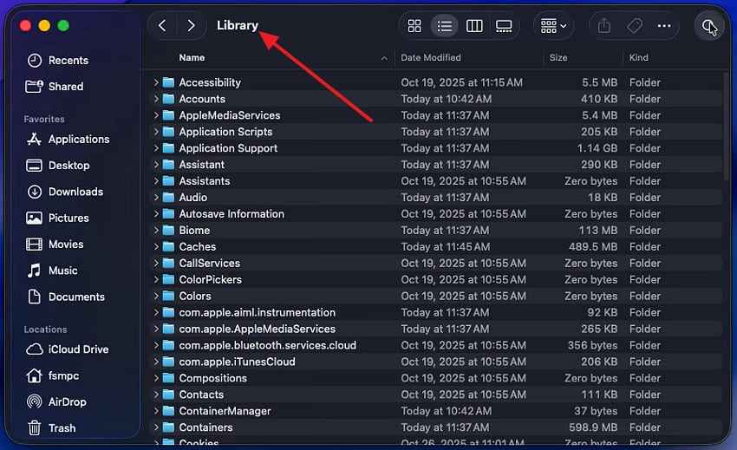This screenshot has height=450, width=737.
Task: Sort by the Name column header
Action: coord(192,57)
